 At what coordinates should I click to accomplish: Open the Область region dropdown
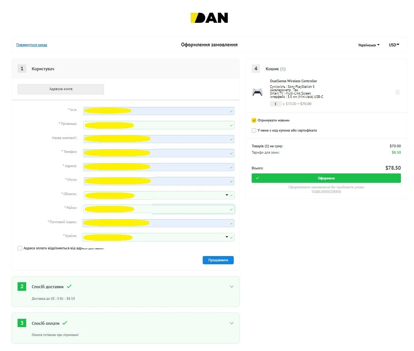tap(227, 195)
